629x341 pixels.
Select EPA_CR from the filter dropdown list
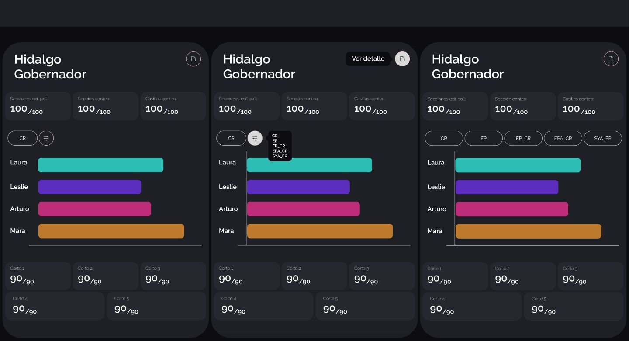[x=280, y=151]
